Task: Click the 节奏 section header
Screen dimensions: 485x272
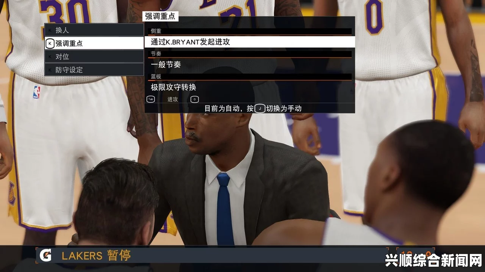Action: (x=156, y=54)
